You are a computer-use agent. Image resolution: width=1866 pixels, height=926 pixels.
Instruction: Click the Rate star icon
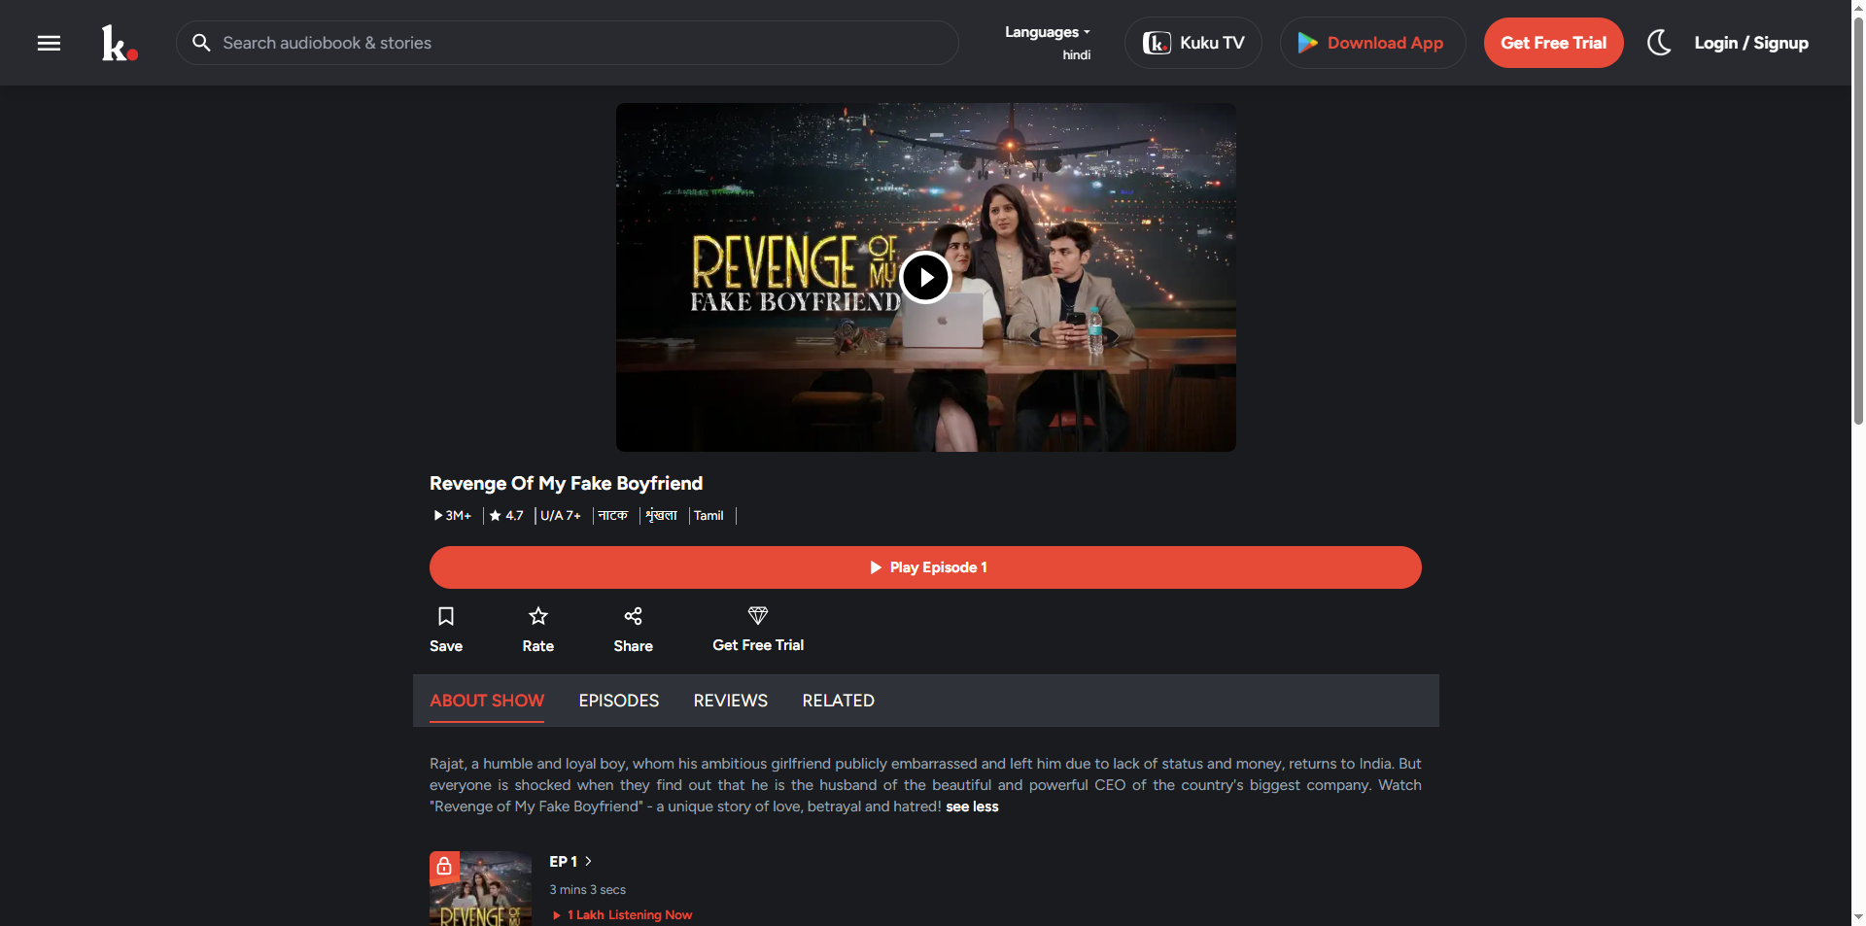click(x=537, y=617)
